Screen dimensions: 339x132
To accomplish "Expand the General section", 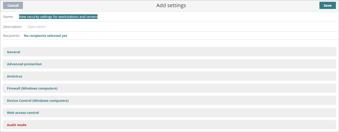I will click(x=169, y=52).
